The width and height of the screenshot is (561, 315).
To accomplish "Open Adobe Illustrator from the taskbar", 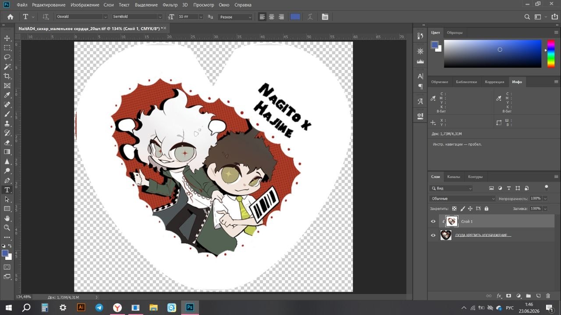I will click(x=81, y=308).
